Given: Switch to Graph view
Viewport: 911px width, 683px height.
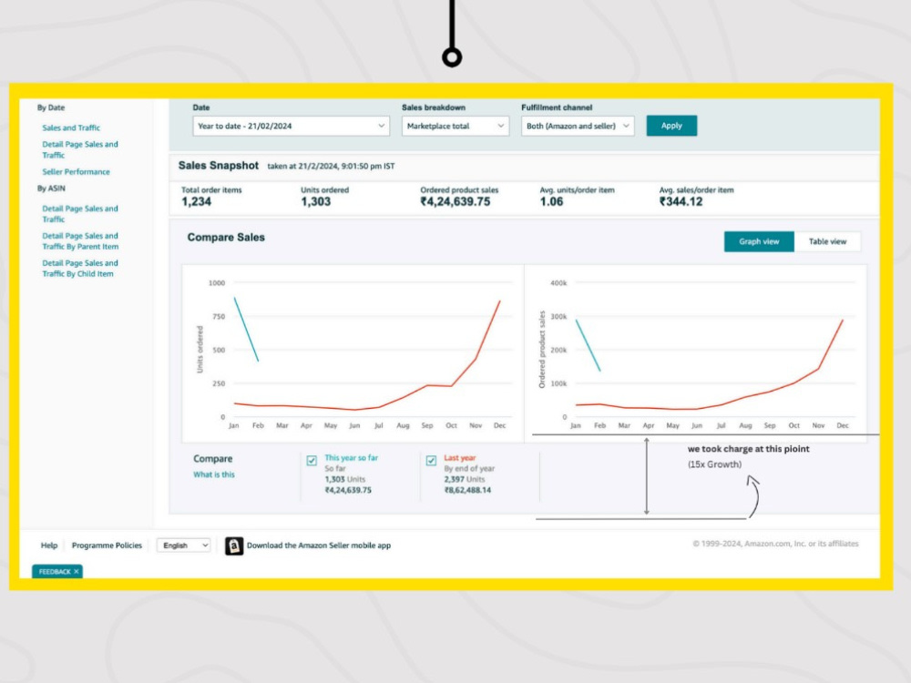Looking at the screenshot, I should tap(759, 241).
